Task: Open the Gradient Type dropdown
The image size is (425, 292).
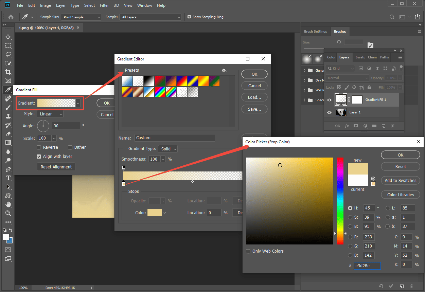Action: pyautogui.click(x=167, y=149)
